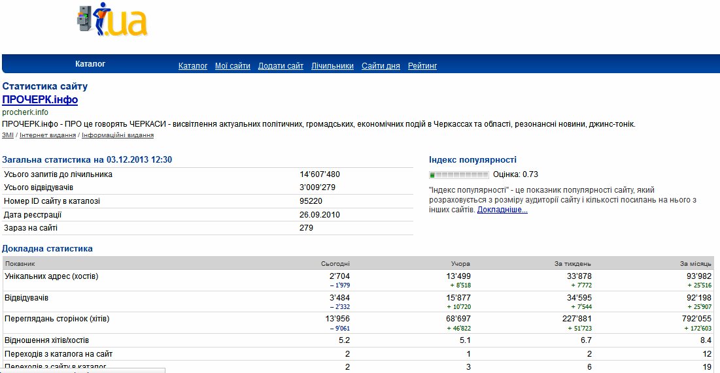The width and height of the screenshot is (720, 373).
Task: Click the Докладна статистика heading
Action: pyautogui.click(x=47, y=249)
